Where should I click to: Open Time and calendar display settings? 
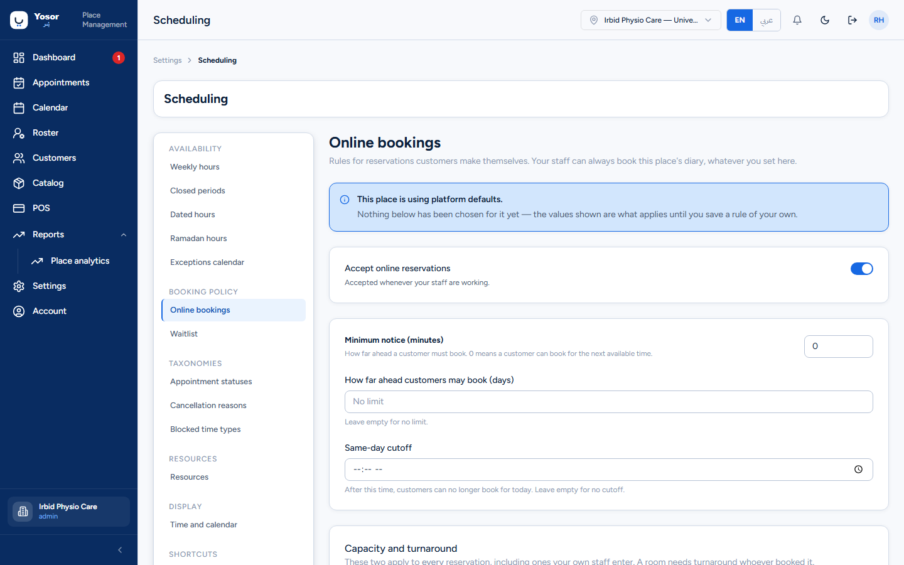click(234, 525)
